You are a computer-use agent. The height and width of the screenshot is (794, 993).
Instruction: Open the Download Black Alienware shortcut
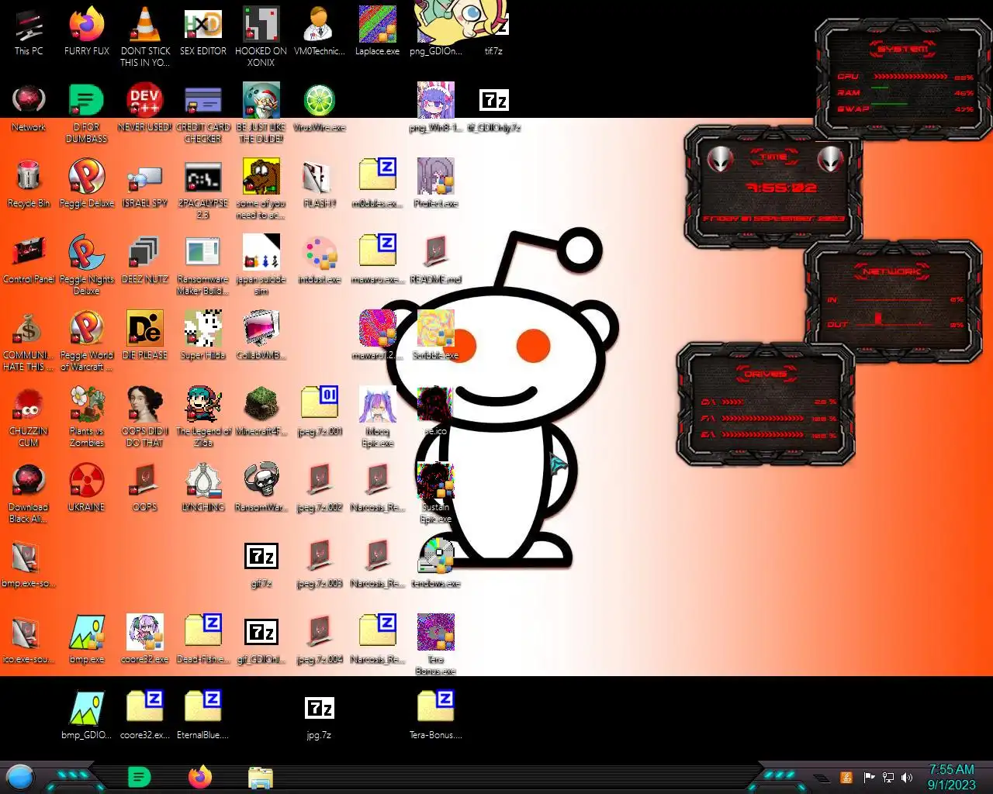pyautogui.click(x=29, y=493)
